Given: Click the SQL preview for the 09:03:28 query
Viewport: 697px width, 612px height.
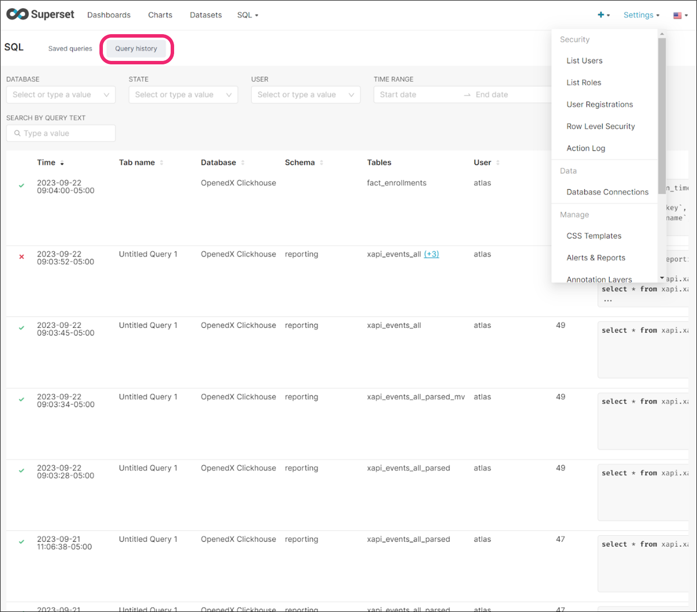Looking at the screenshot, I should point(643,492).
